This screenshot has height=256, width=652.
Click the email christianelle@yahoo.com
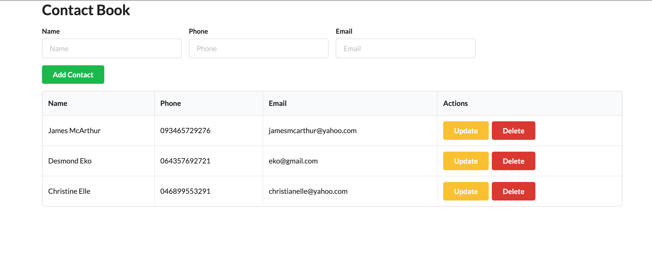tap(308, 191)
